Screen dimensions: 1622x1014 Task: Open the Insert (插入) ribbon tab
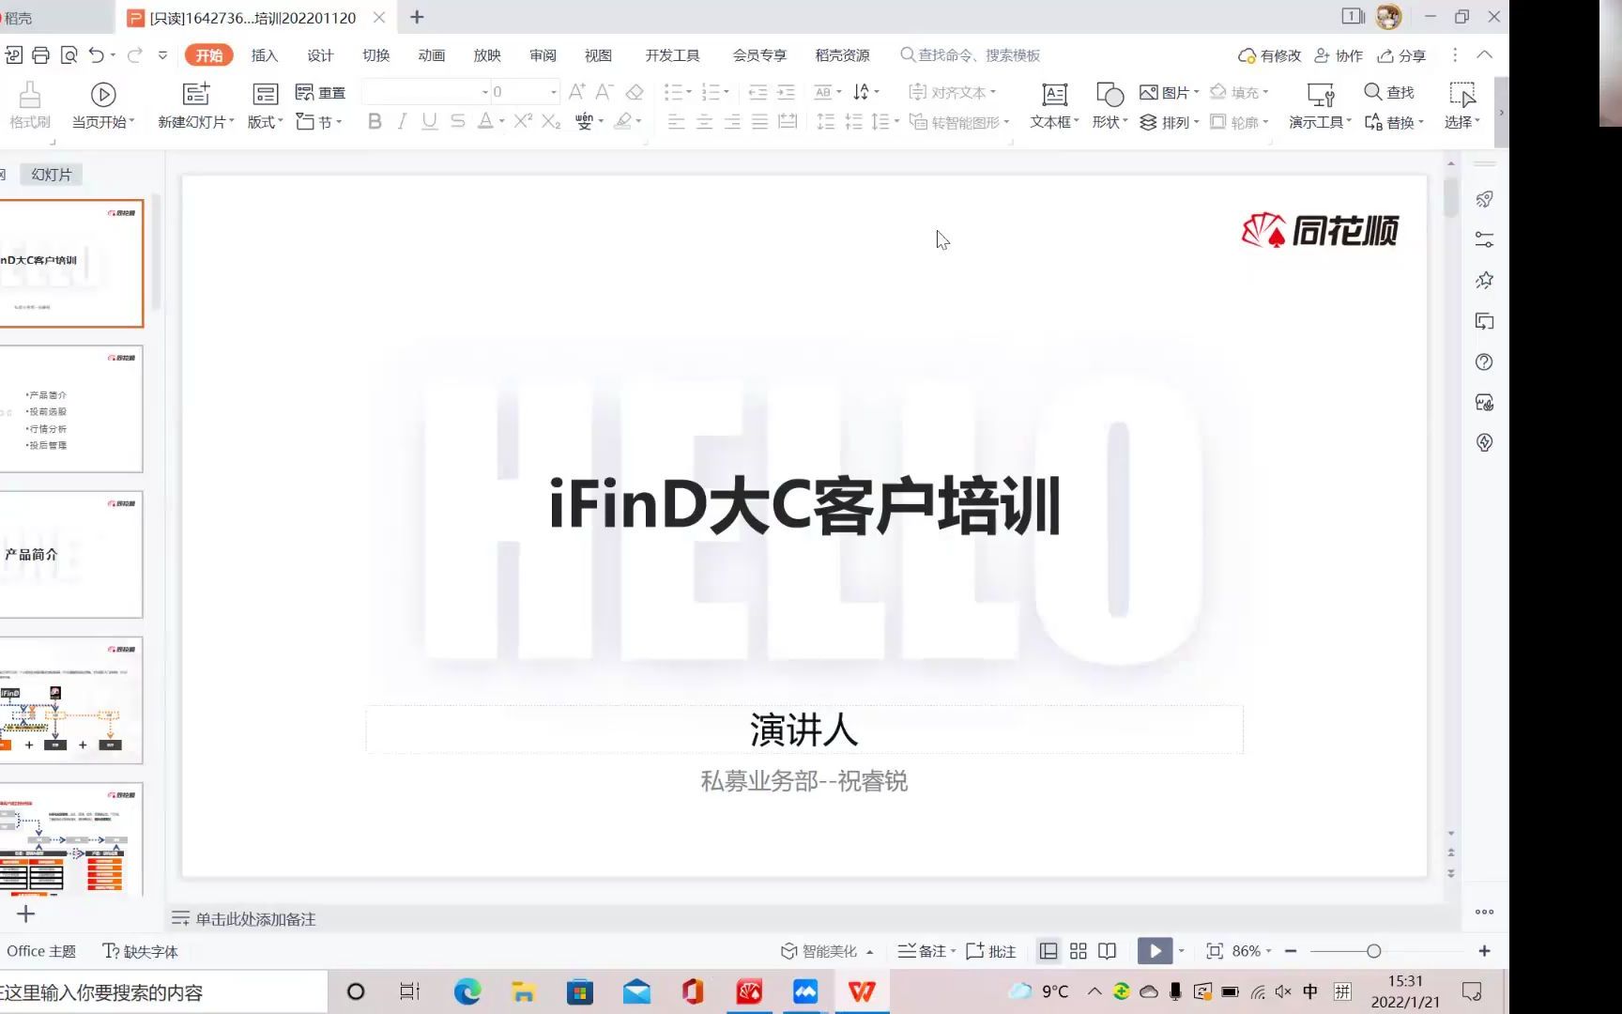265,55
